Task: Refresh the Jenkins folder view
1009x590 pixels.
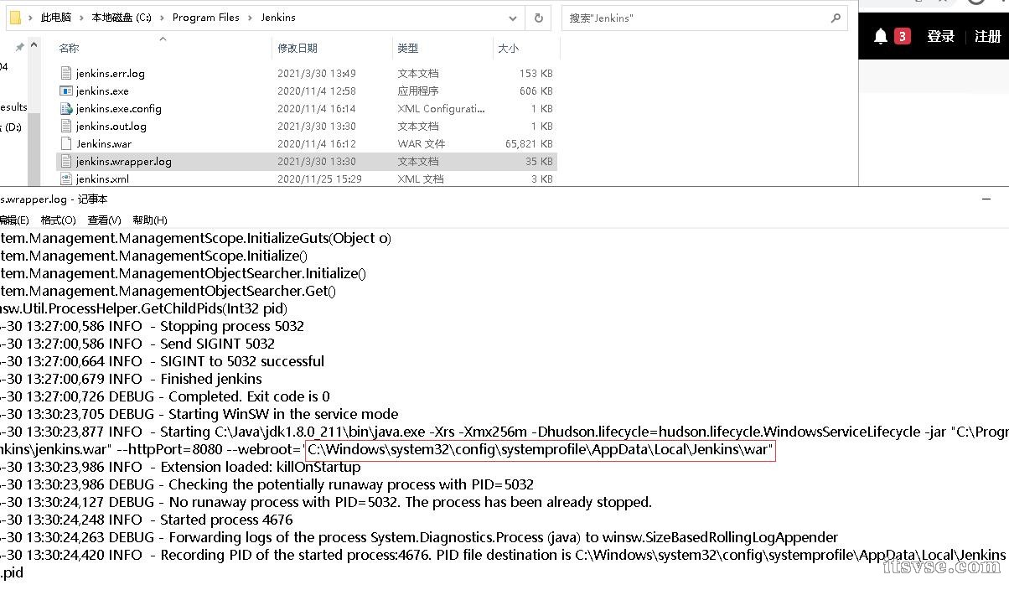Action: click(538, 18)
